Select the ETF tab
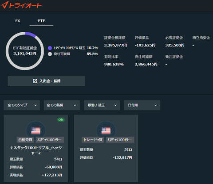 [41, 21]
